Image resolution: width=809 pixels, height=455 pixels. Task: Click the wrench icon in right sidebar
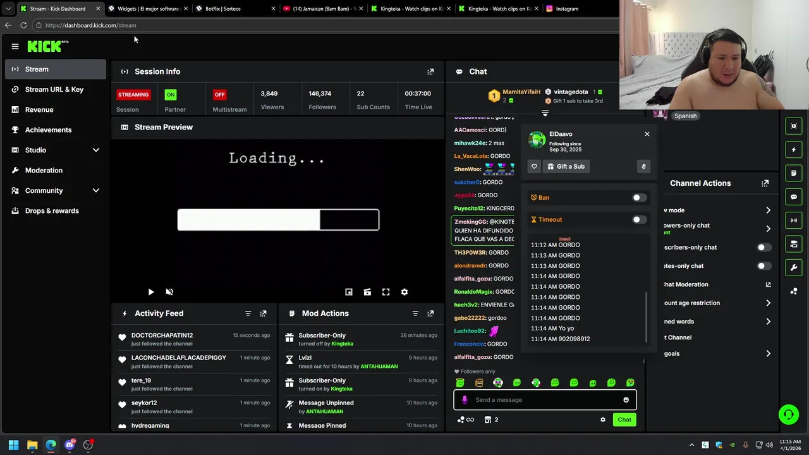point(794,267)
